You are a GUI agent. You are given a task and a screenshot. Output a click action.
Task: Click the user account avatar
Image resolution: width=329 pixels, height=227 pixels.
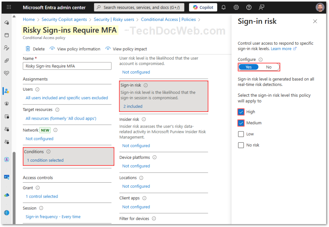pos(320,7)
